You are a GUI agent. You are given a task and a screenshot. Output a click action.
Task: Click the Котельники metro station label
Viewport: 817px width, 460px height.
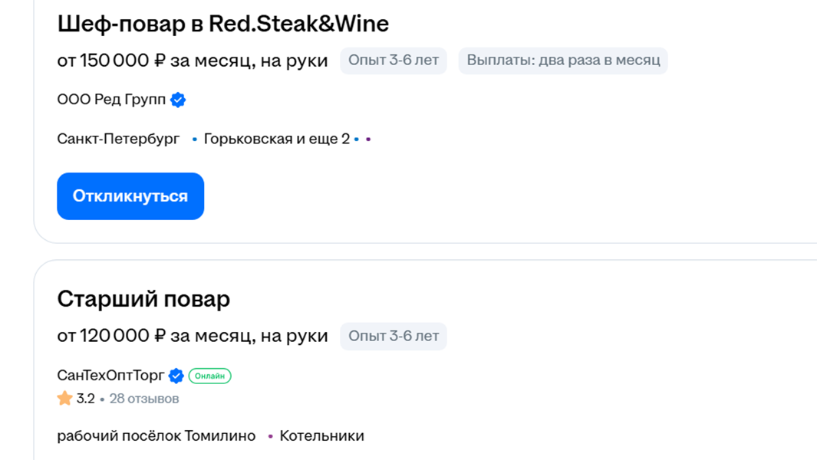(321, 436)
